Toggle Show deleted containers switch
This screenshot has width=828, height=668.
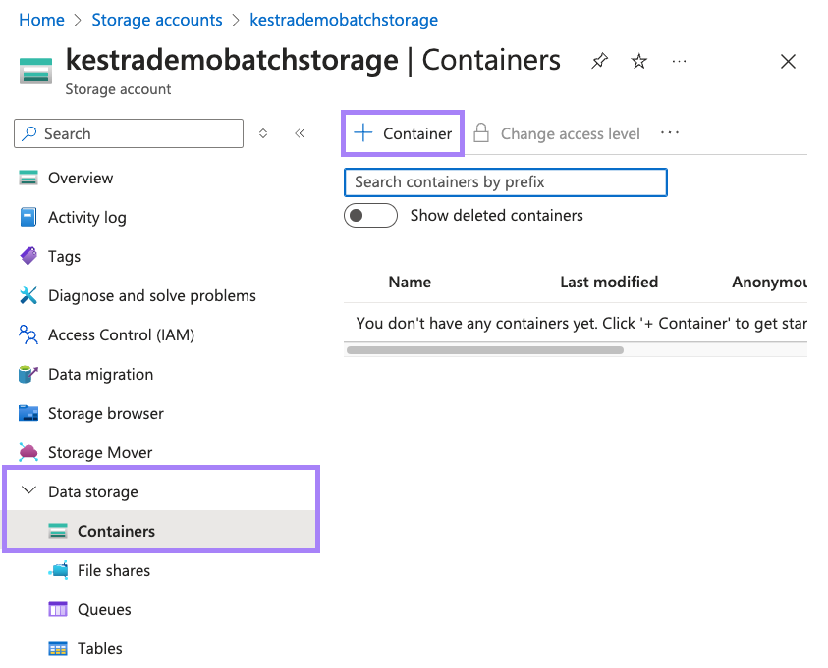(370, 215)
